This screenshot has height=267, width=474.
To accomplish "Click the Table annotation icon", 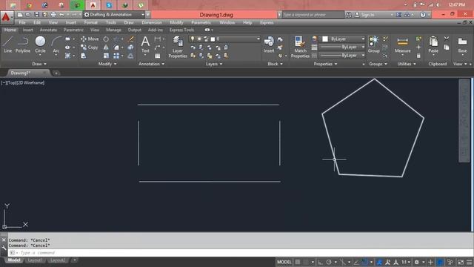I will pos(158,56).
